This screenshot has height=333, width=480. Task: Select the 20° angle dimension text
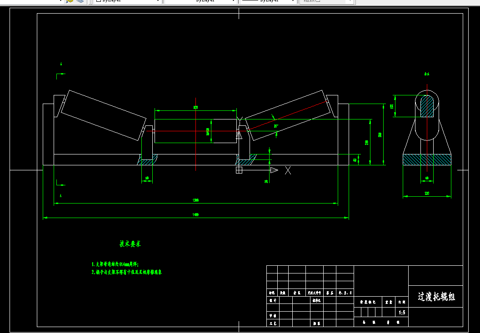tap(276, 126)
